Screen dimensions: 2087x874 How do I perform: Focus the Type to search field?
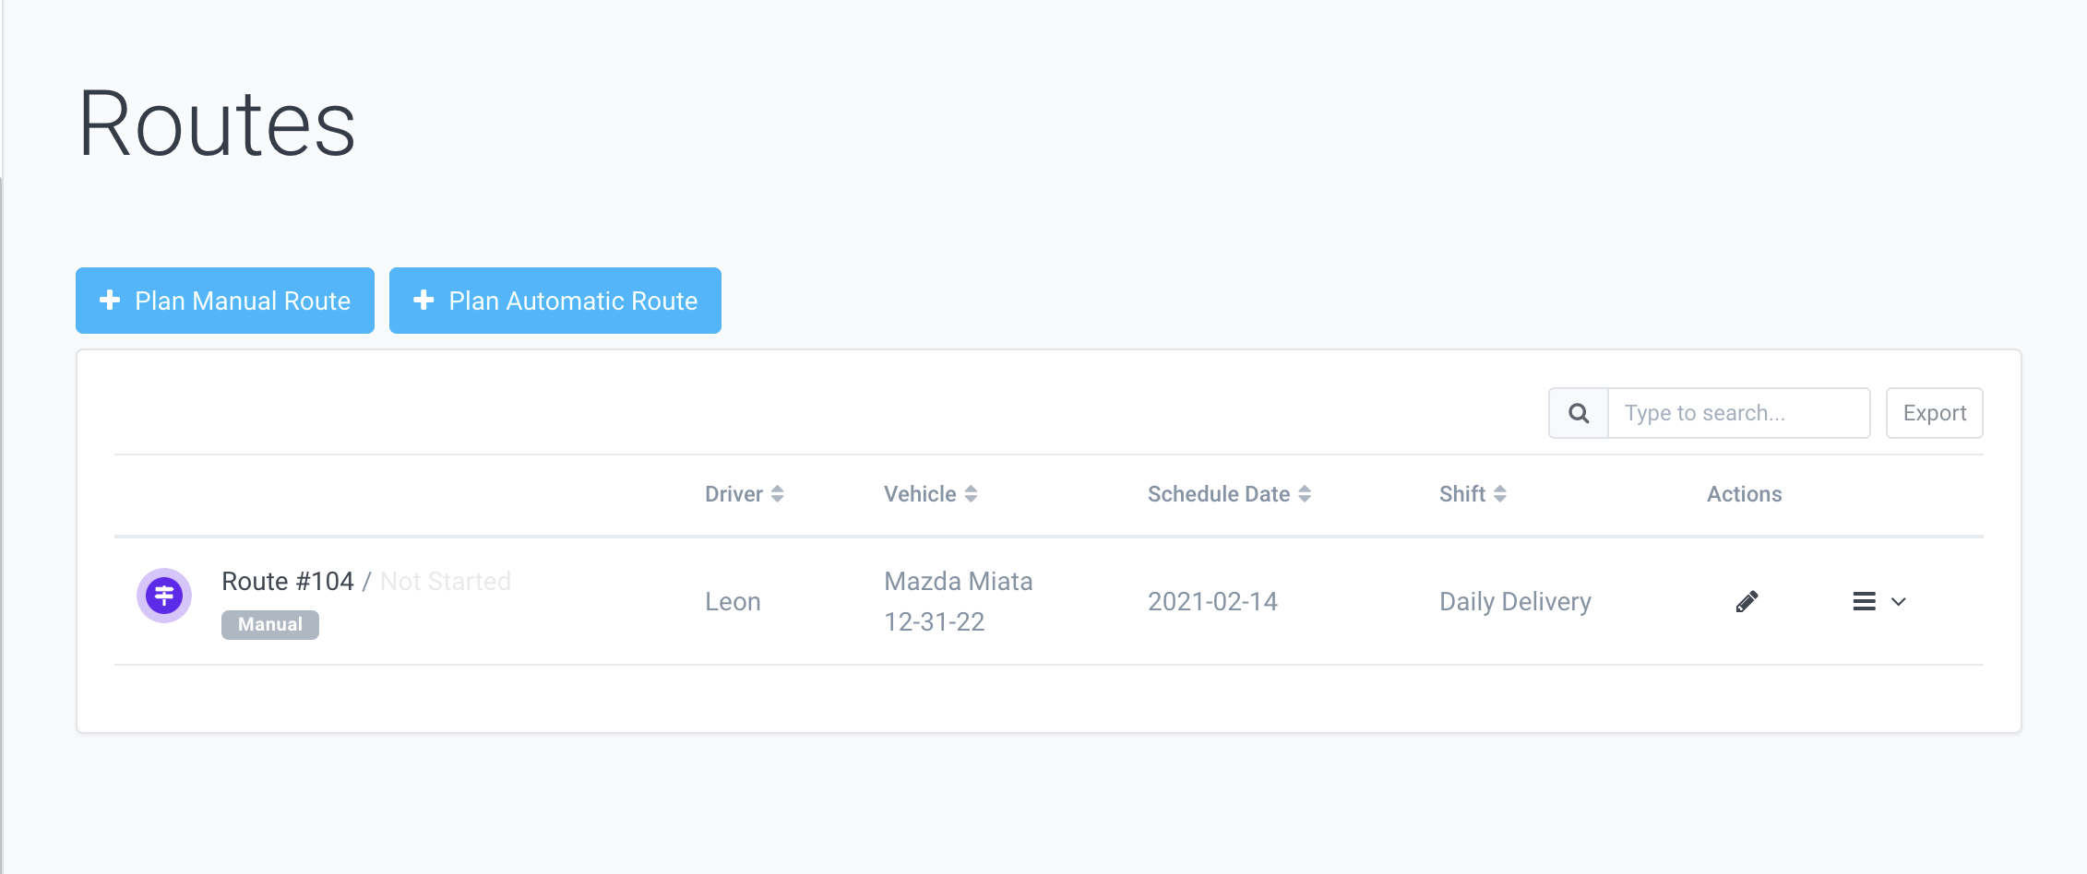(x=1738, y=413)
